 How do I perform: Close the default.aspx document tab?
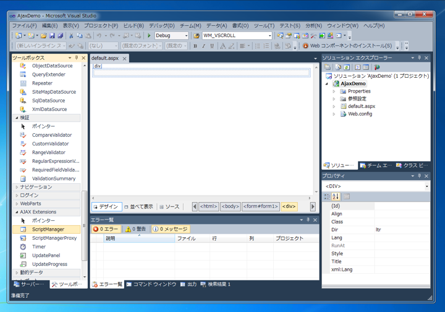click(x=124, y=59)
